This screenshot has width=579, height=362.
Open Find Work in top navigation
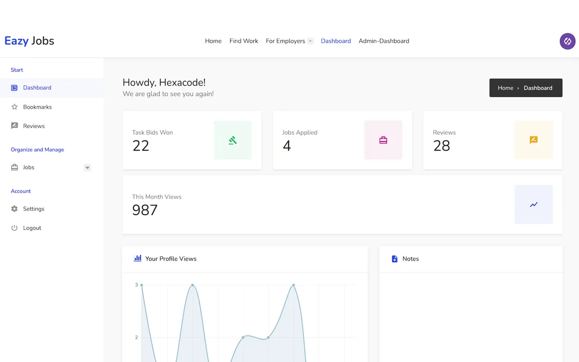244,41
